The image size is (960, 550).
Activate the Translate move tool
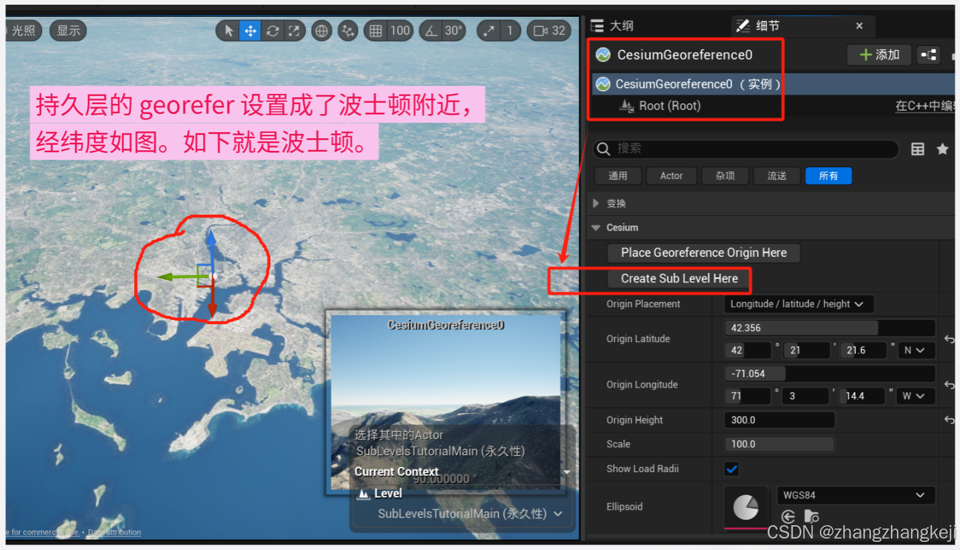tap(251, 30)
